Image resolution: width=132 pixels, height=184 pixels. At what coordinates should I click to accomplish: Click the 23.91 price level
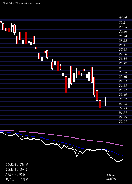[x=123, y=90]
